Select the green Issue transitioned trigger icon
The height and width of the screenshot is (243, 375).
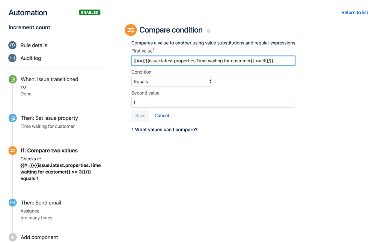(12, 79)
